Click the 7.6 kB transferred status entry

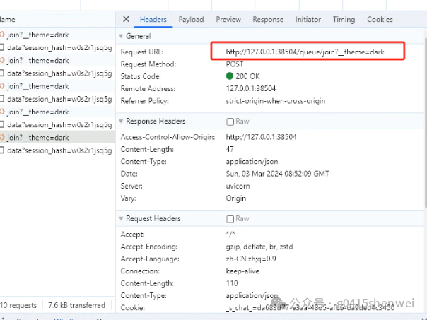coord(76,305)
